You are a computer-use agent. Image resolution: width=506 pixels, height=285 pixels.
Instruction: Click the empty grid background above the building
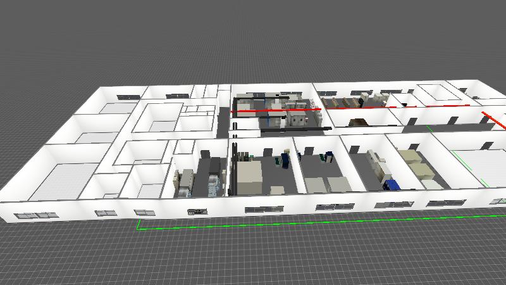pos(253,38)
